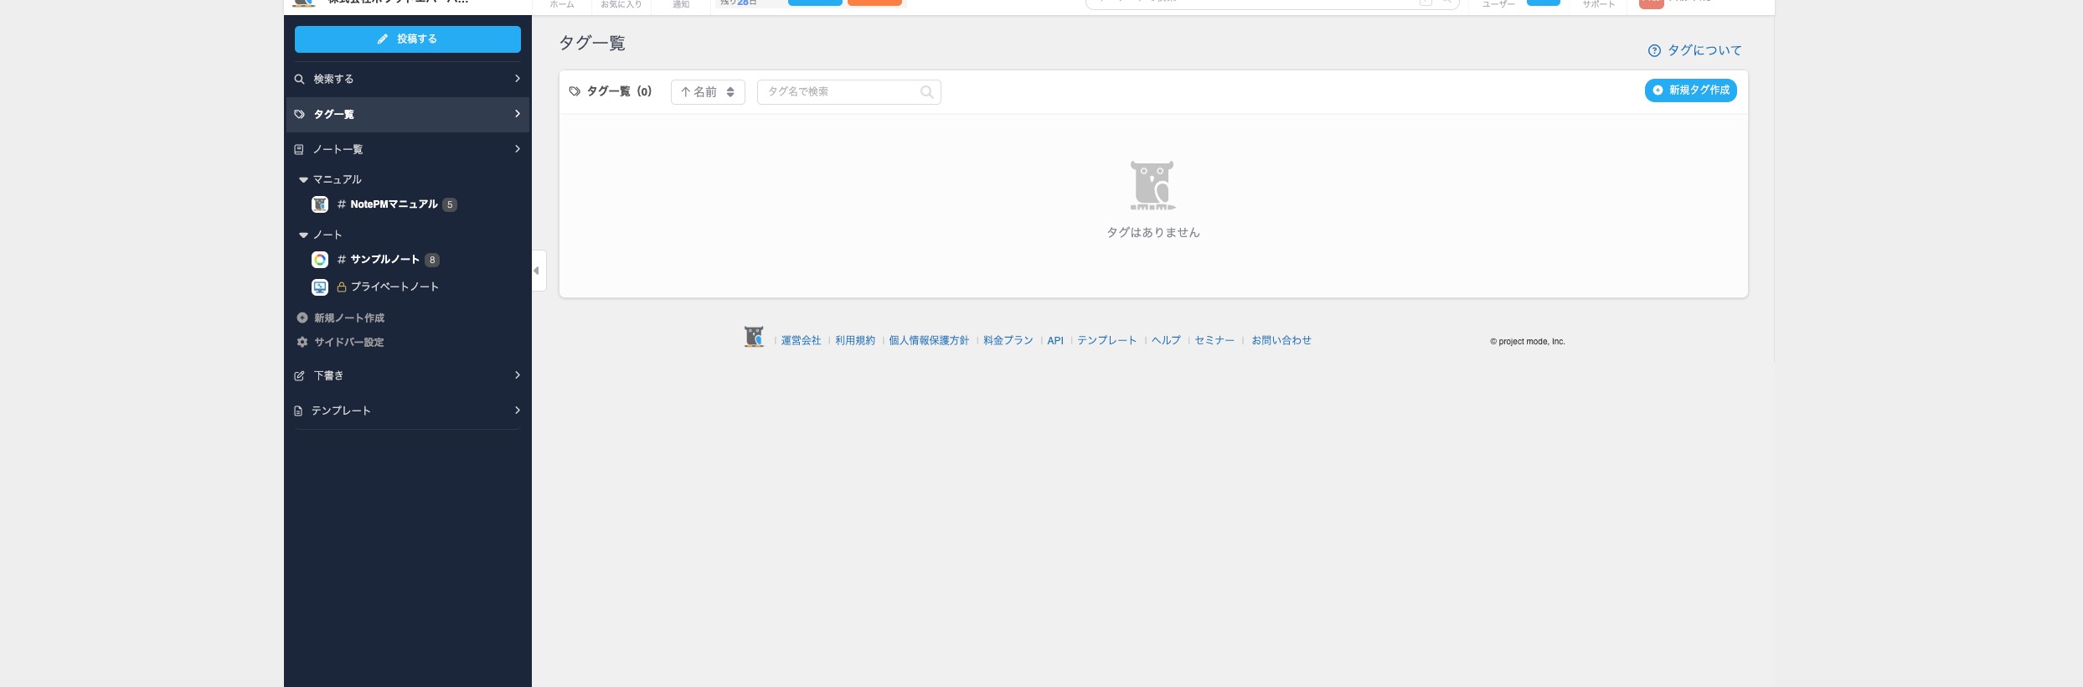Click the サンプルノート colorful circle icon

[320, 260]
